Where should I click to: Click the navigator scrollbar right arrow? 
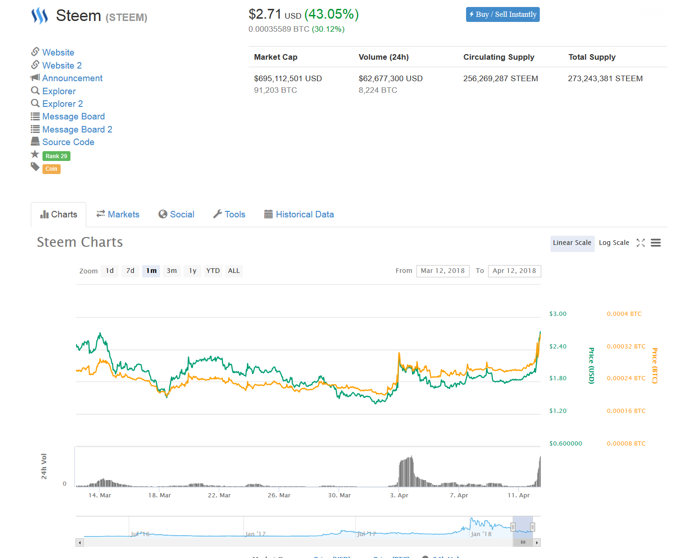tap(537, 543)
